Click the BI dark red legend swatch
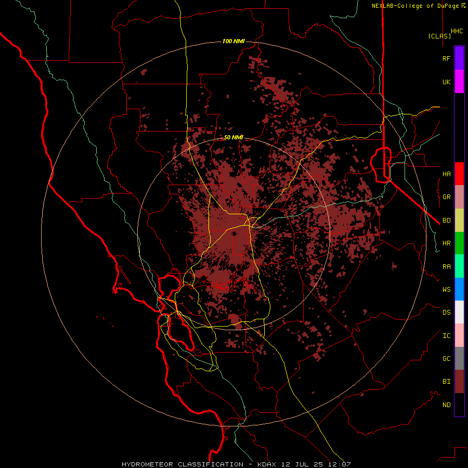Screen dimensions: 468x468 pyautogui.click(x=459, y=382)
